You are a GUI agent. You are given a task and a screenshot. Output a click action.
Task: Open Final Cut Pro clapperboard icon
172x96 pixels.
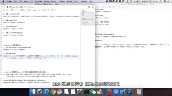coord(100,92)
